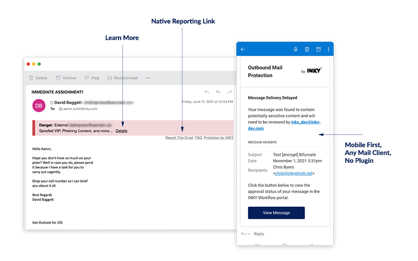Open the FAQ link below the banner

[199, 138]
